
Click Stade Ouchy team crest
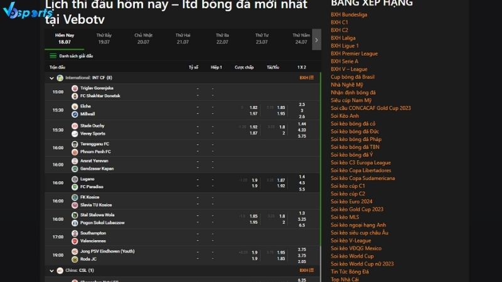[75, 126]
